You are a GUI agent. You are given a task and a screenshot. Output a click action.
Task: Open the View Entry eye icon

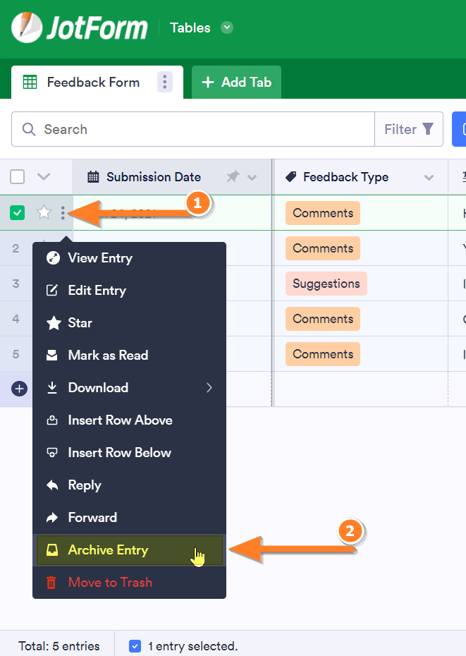[54, 258]
